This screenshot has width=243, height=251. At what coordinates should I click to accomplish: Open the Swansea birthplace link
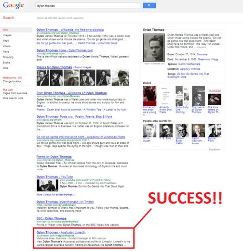[x=202, y=54]
